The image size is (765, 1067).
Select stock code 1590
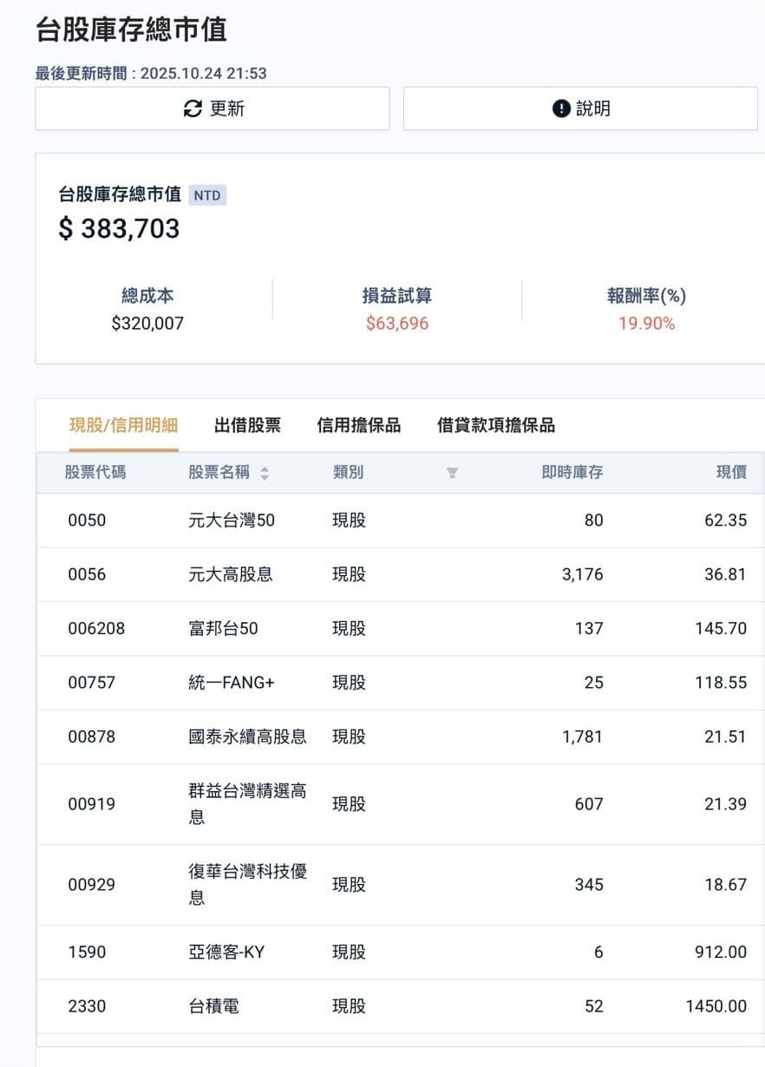click(x=87, y=952)
